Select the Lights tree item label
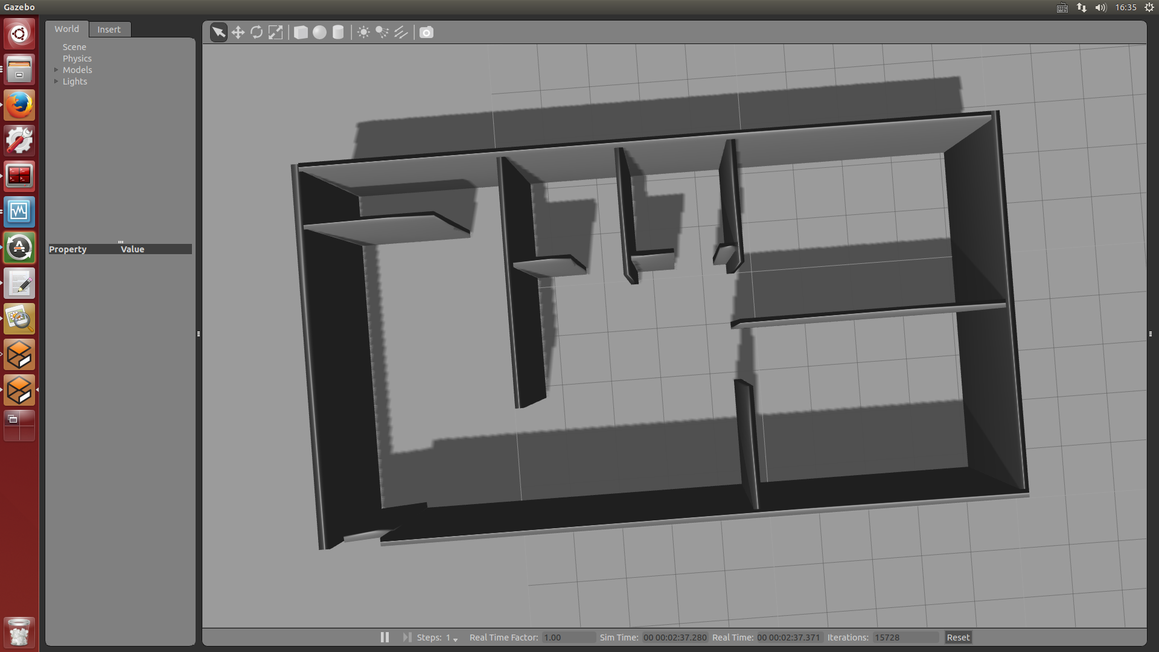1159x652 pixels. 75,81
